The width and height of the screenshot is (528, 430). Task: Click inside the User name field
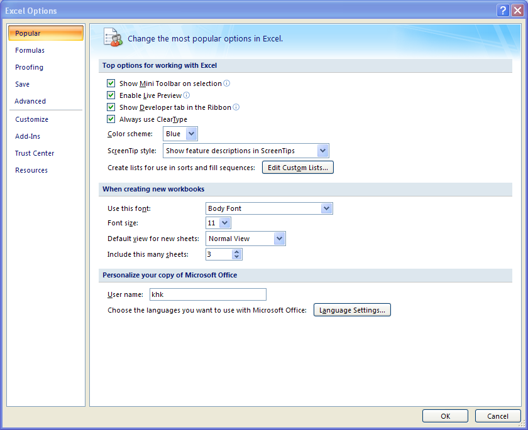[x=207, y=294]
